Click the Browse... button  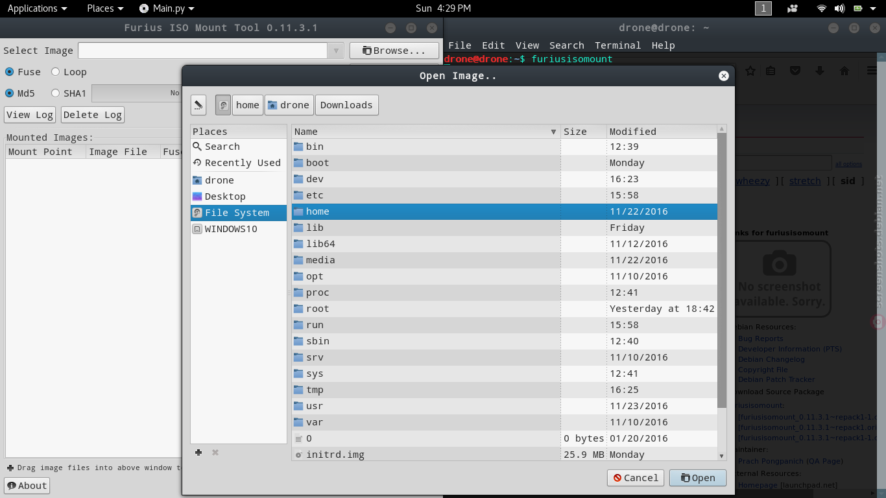(x=394, y=51)
